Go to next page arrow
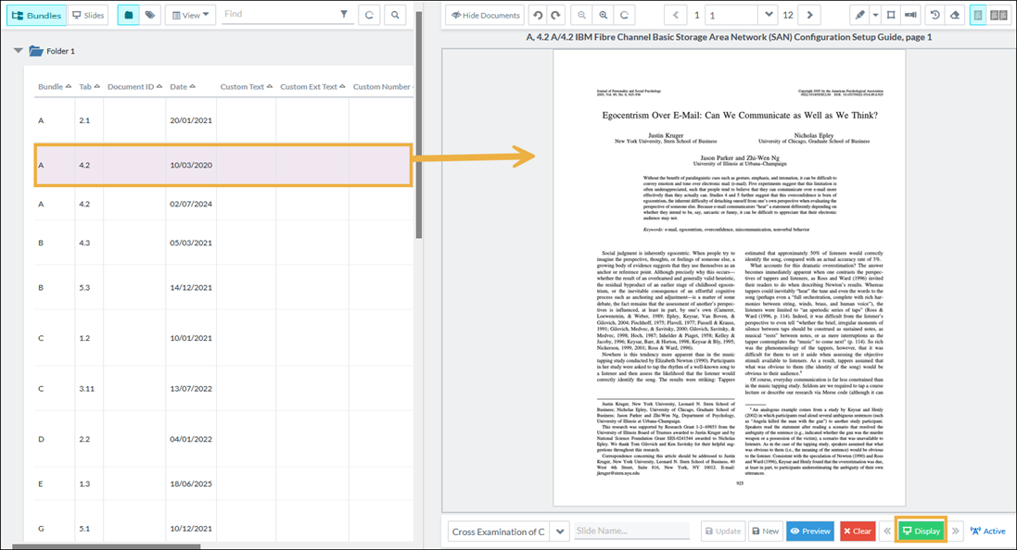The width and height of the screenshot is (1017, 550). click(809, 15)
